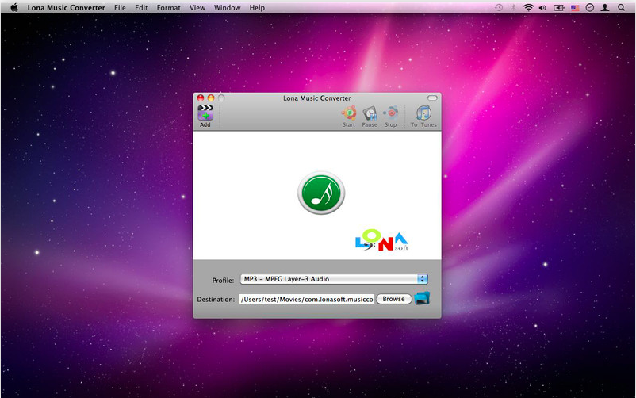The height and width of the screenshot is (398, 636).
Task: Toggle the toolbar pill button in the title bar
Action: click(432, 98)
